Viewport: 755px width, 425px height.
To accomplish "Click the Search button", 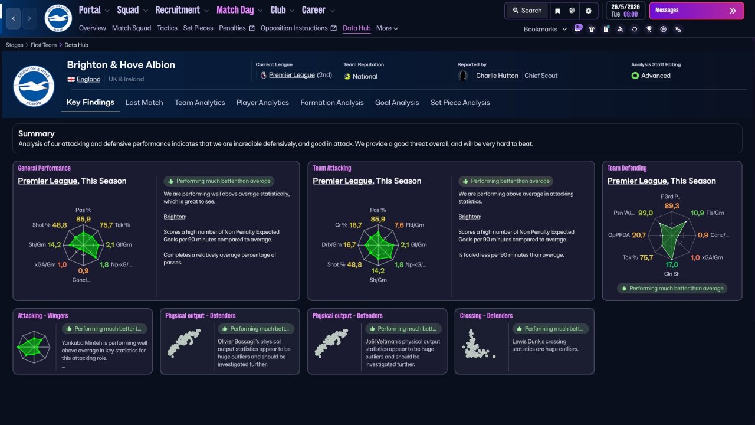I will (527, 11).
